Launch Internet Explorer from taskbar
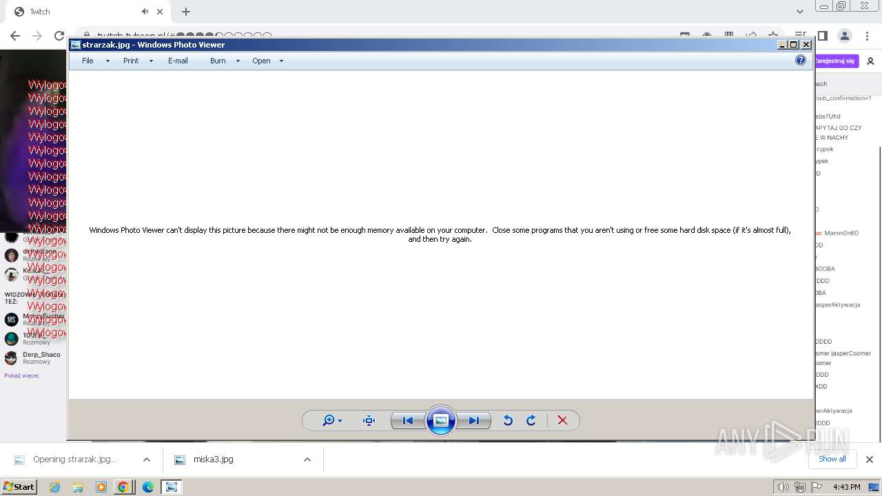The image size is (882, 496). [54, 487]
